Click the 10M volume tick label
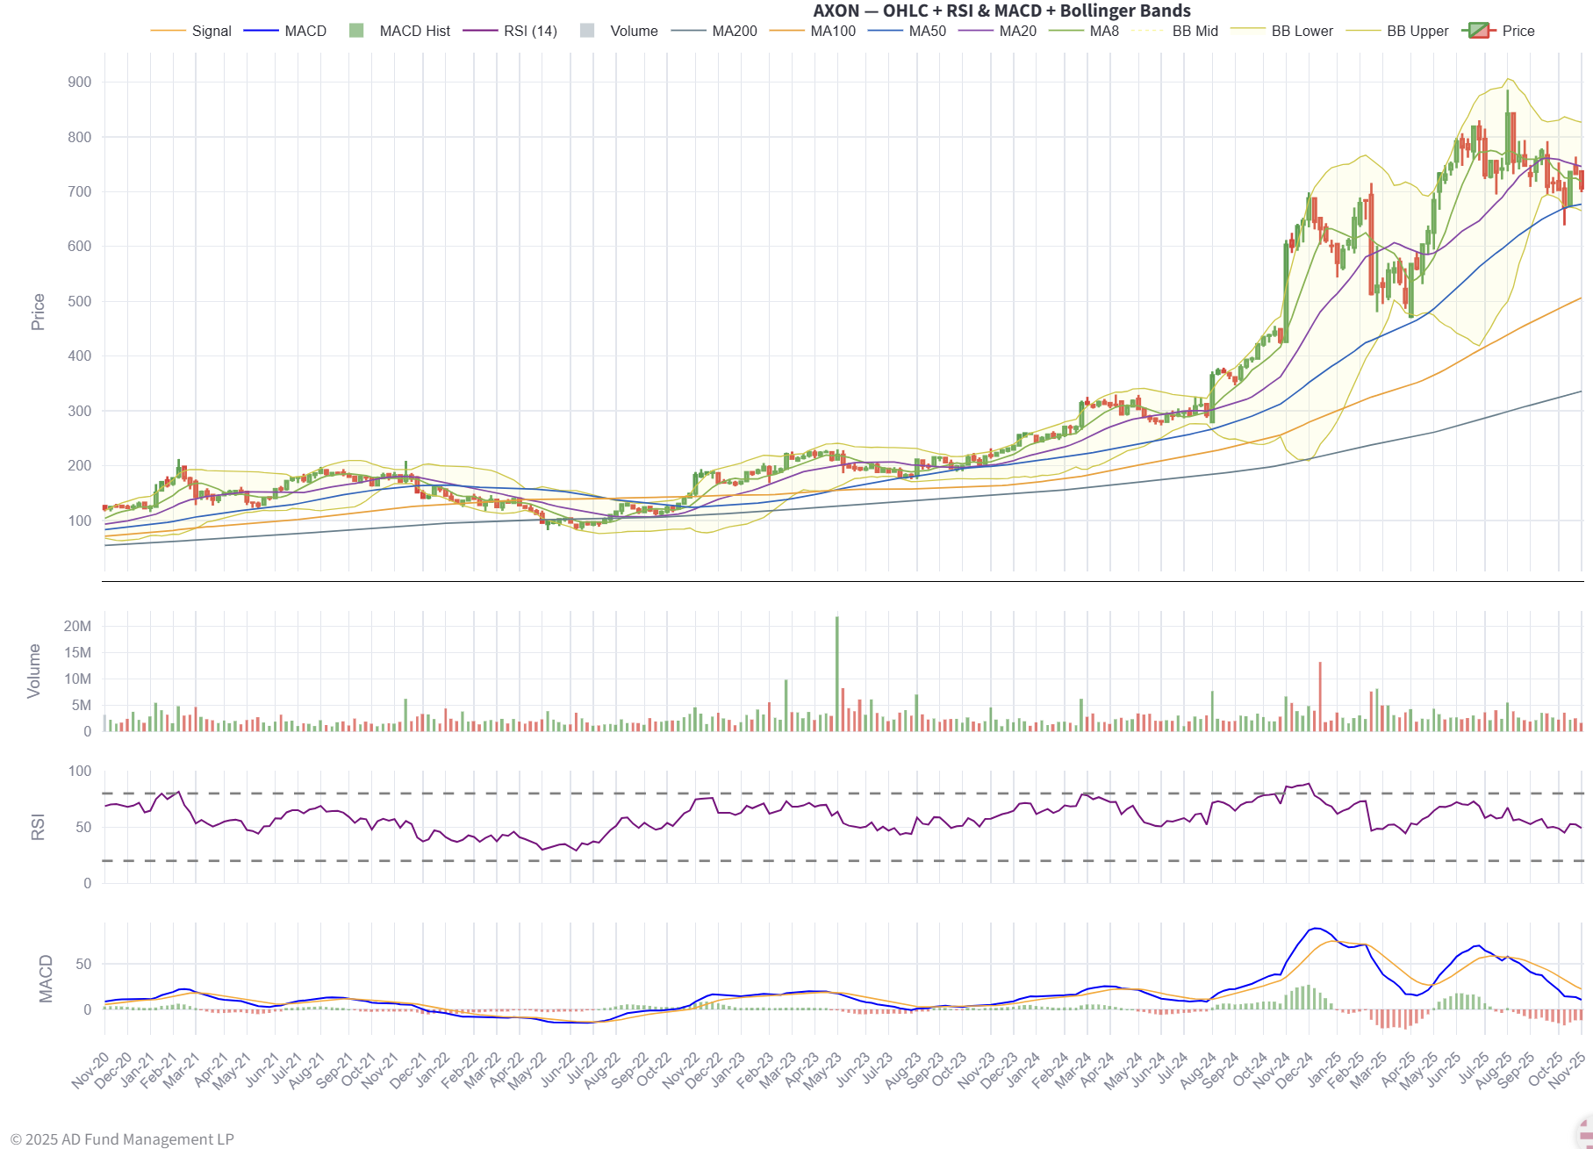This screenshot has height=1149, width=1593. coord(77,679)
